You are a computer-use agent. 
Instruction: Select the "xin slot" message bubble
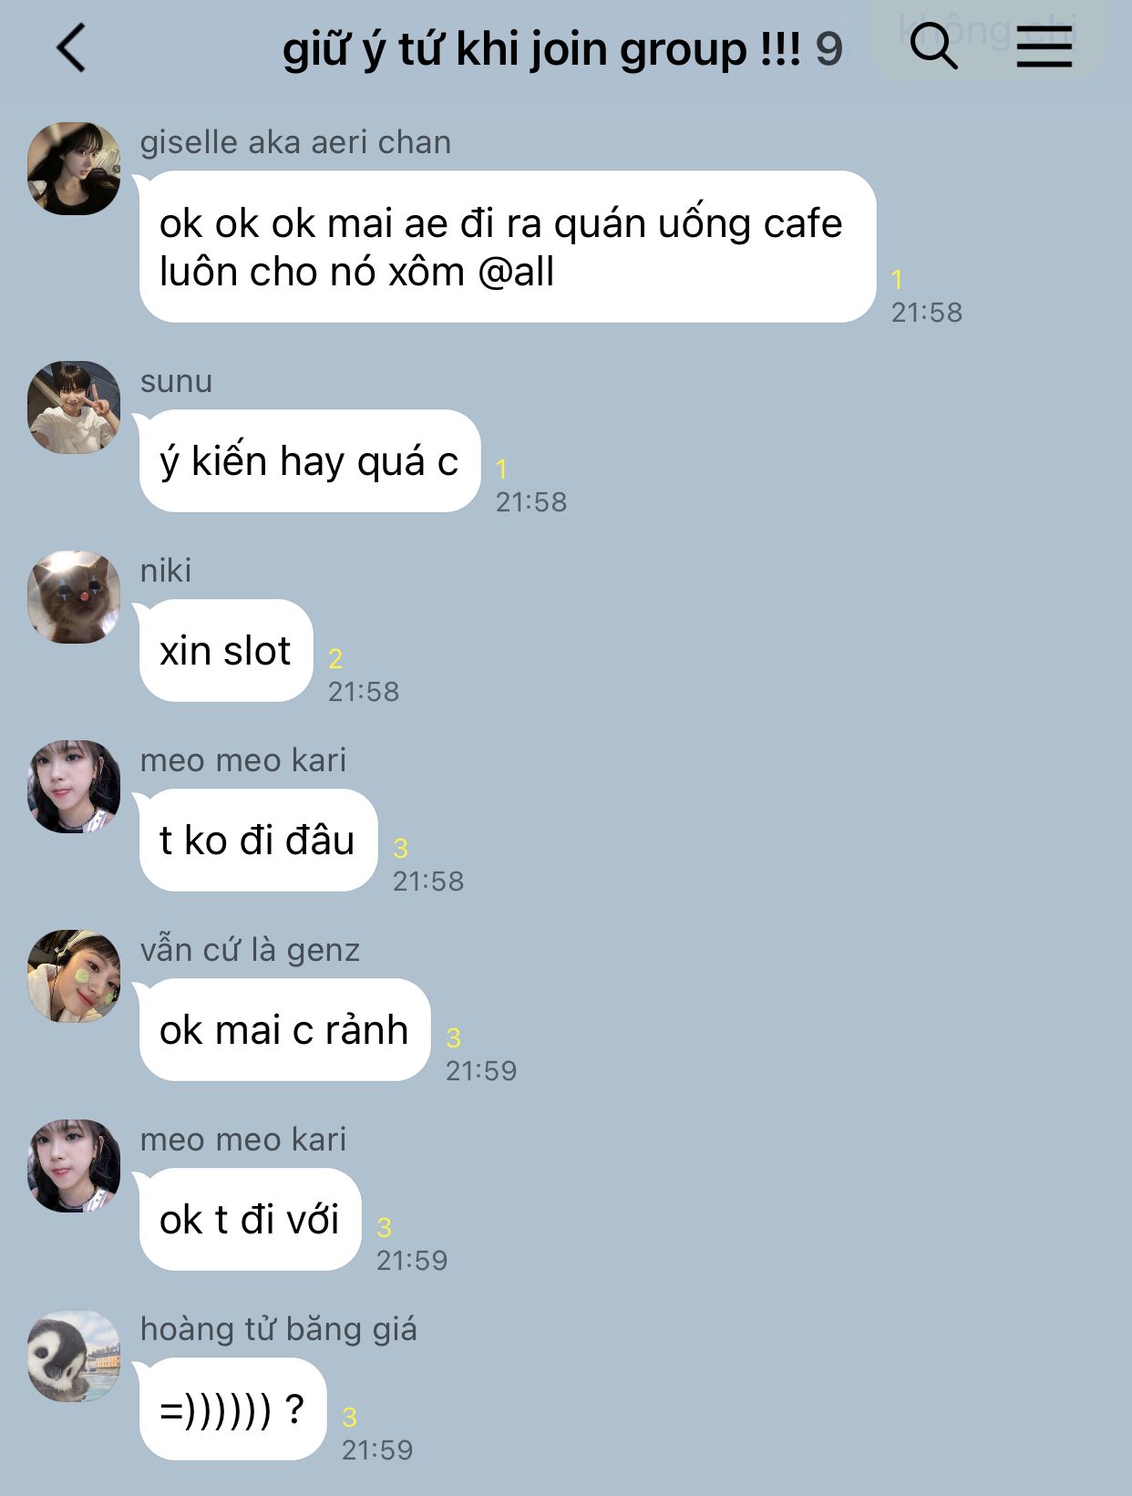(x=226, y=651)
